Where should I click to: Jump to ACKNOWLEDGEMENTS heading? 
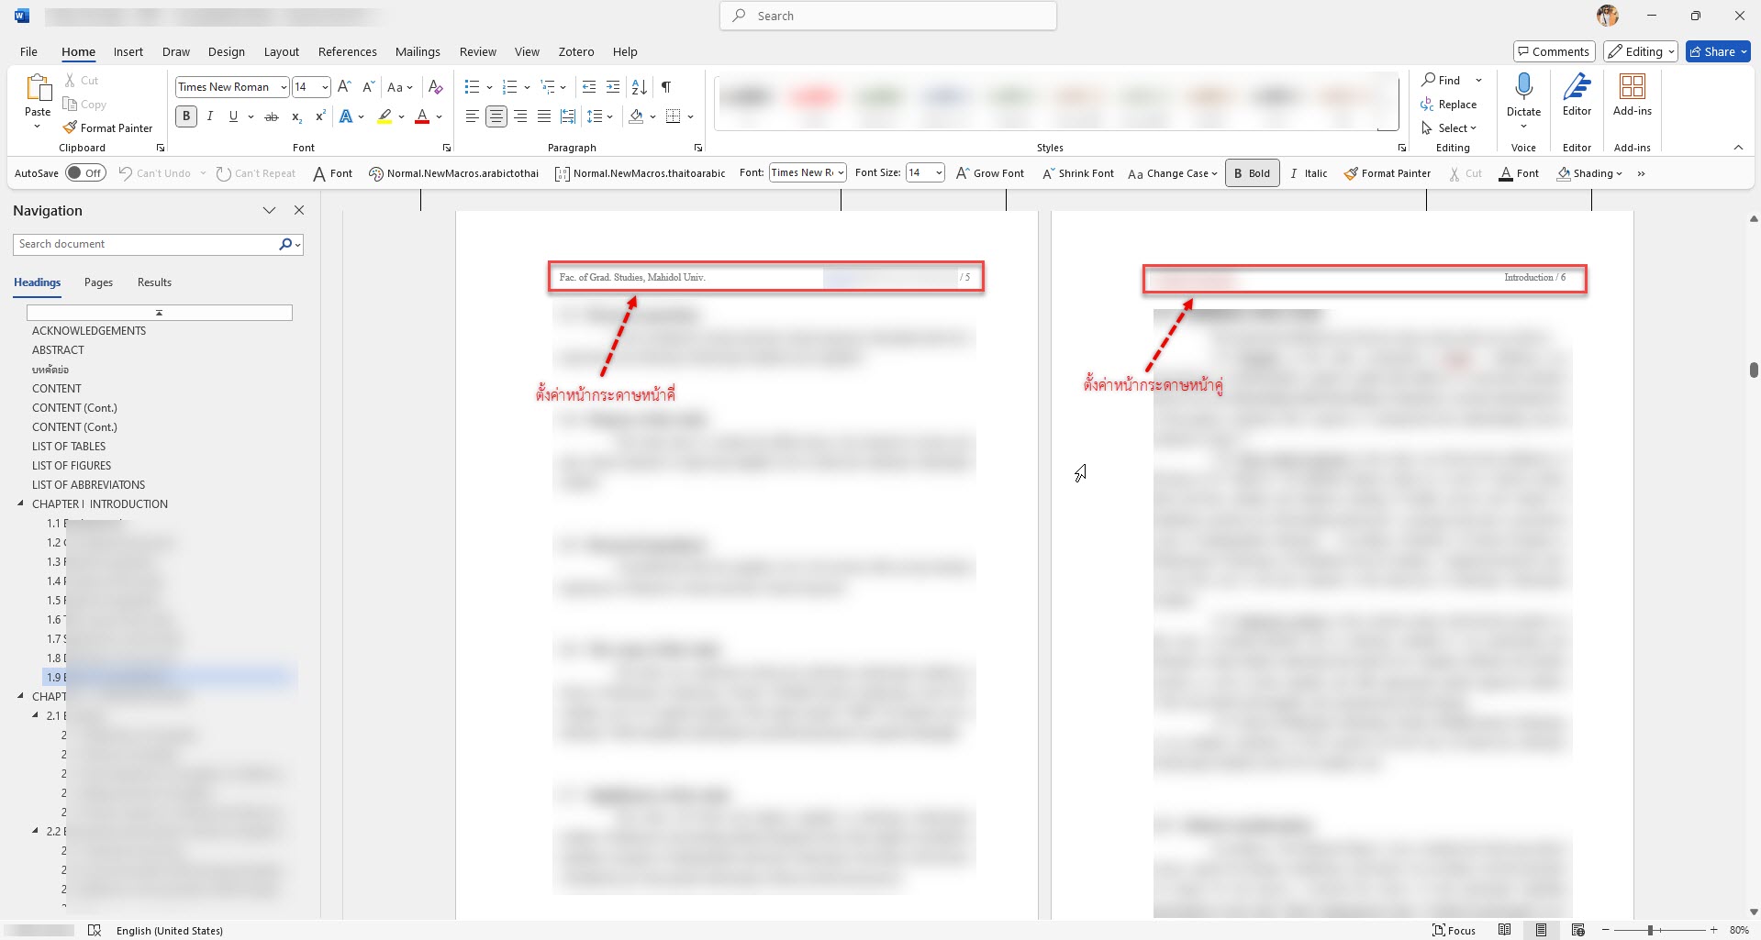tap(89, 330)
